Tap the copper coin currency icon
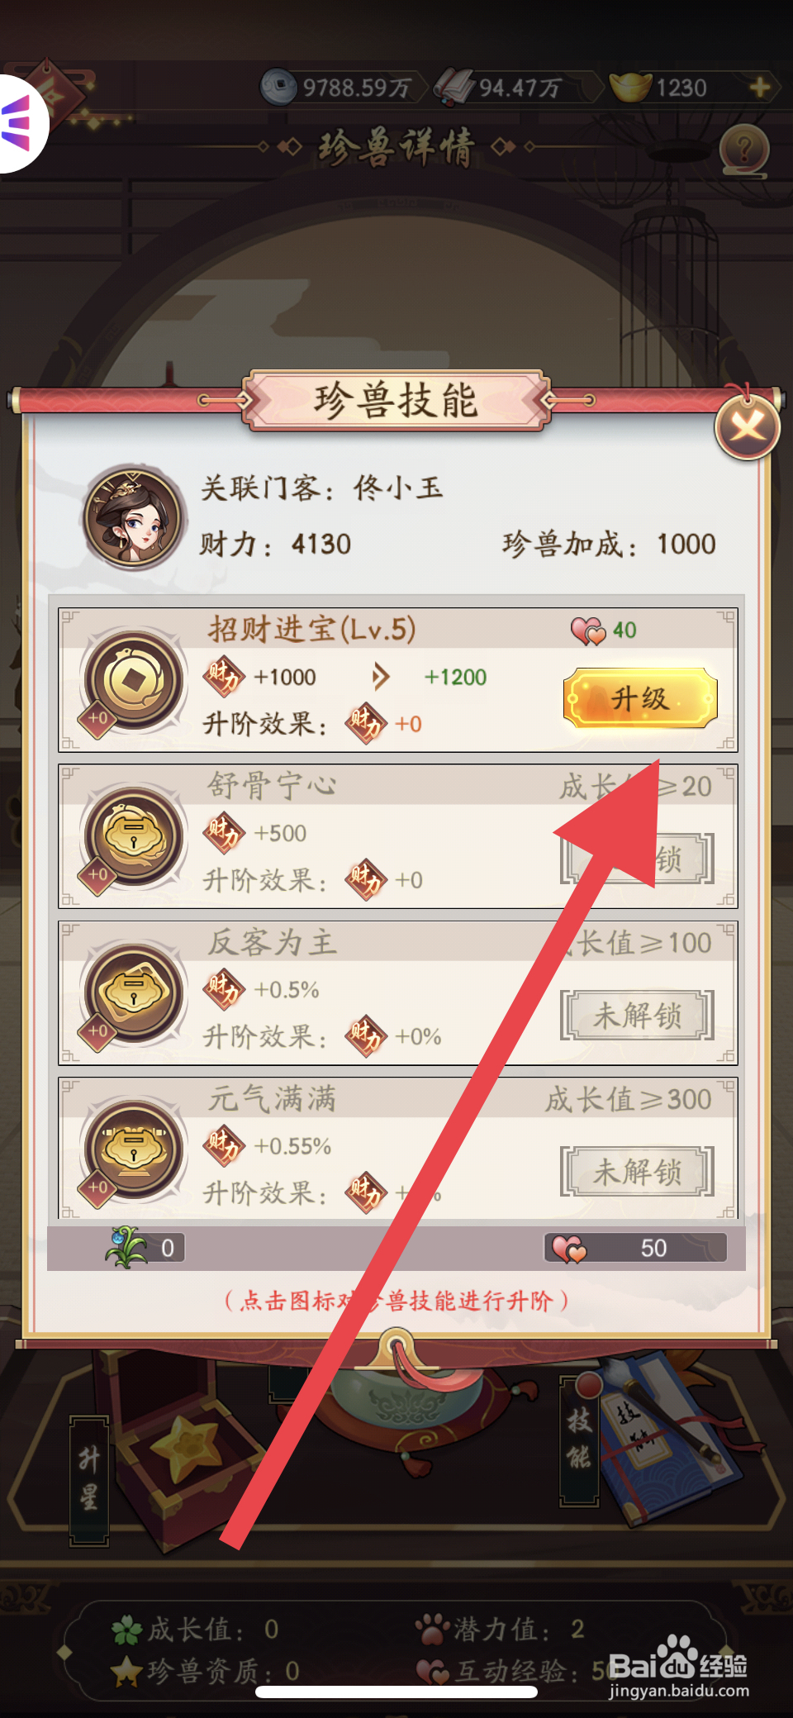Screen dimensions: 793x1718 279,86
